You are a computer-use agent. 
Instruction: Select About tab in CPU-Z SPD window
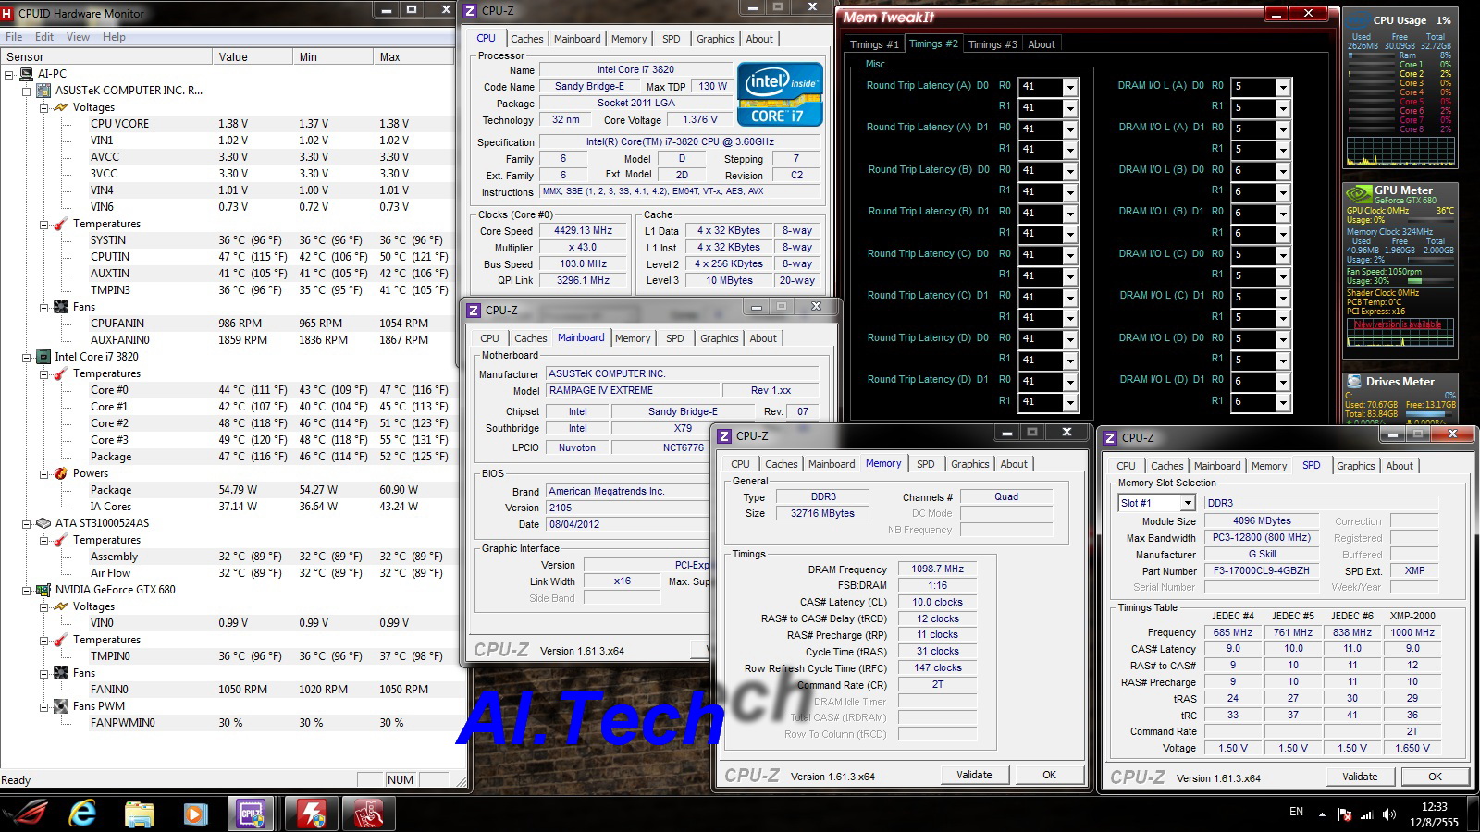coord(1400,466)
